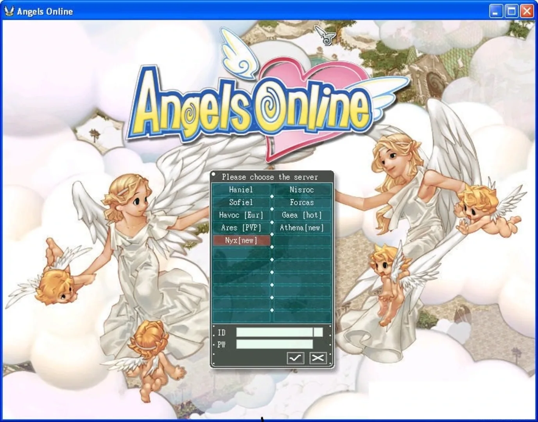Screen dimensions: 538x422
Task: Click inside the PW password field
Action: [274, 344]
